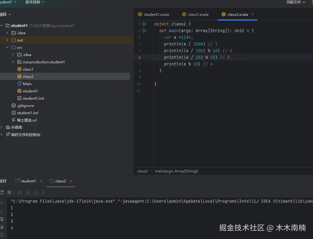Run class2 from line 1 gutter icon
This screenshot has height=239, width=313.
(x=145, y=24)
